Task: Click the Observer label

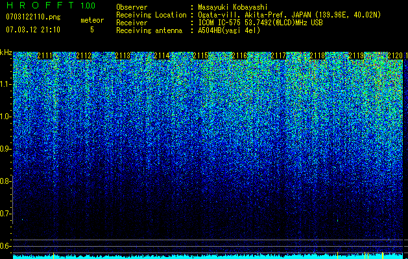Action: pyautogui.click(x=132, y=7)
